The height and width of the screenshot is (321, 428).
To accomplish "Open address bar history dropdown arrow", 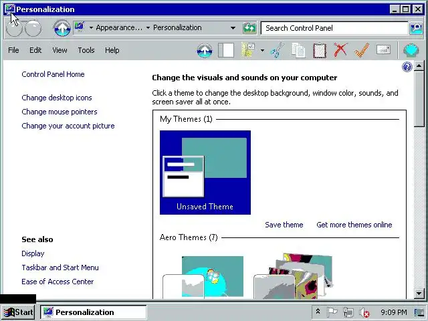I will [x=233, y=28].
